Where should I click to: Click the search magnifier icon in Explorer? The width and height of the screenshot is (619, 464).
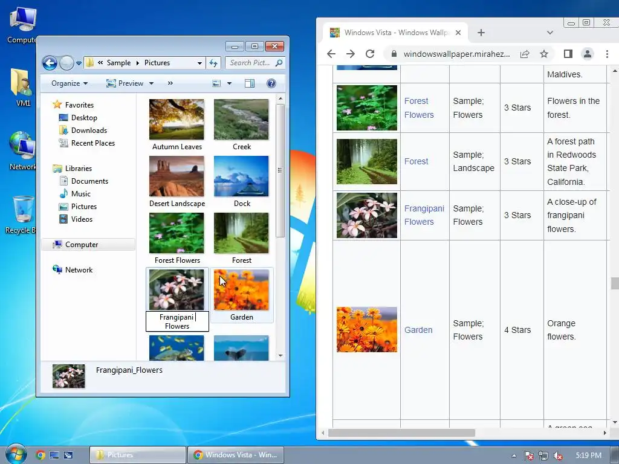point(279,63)
